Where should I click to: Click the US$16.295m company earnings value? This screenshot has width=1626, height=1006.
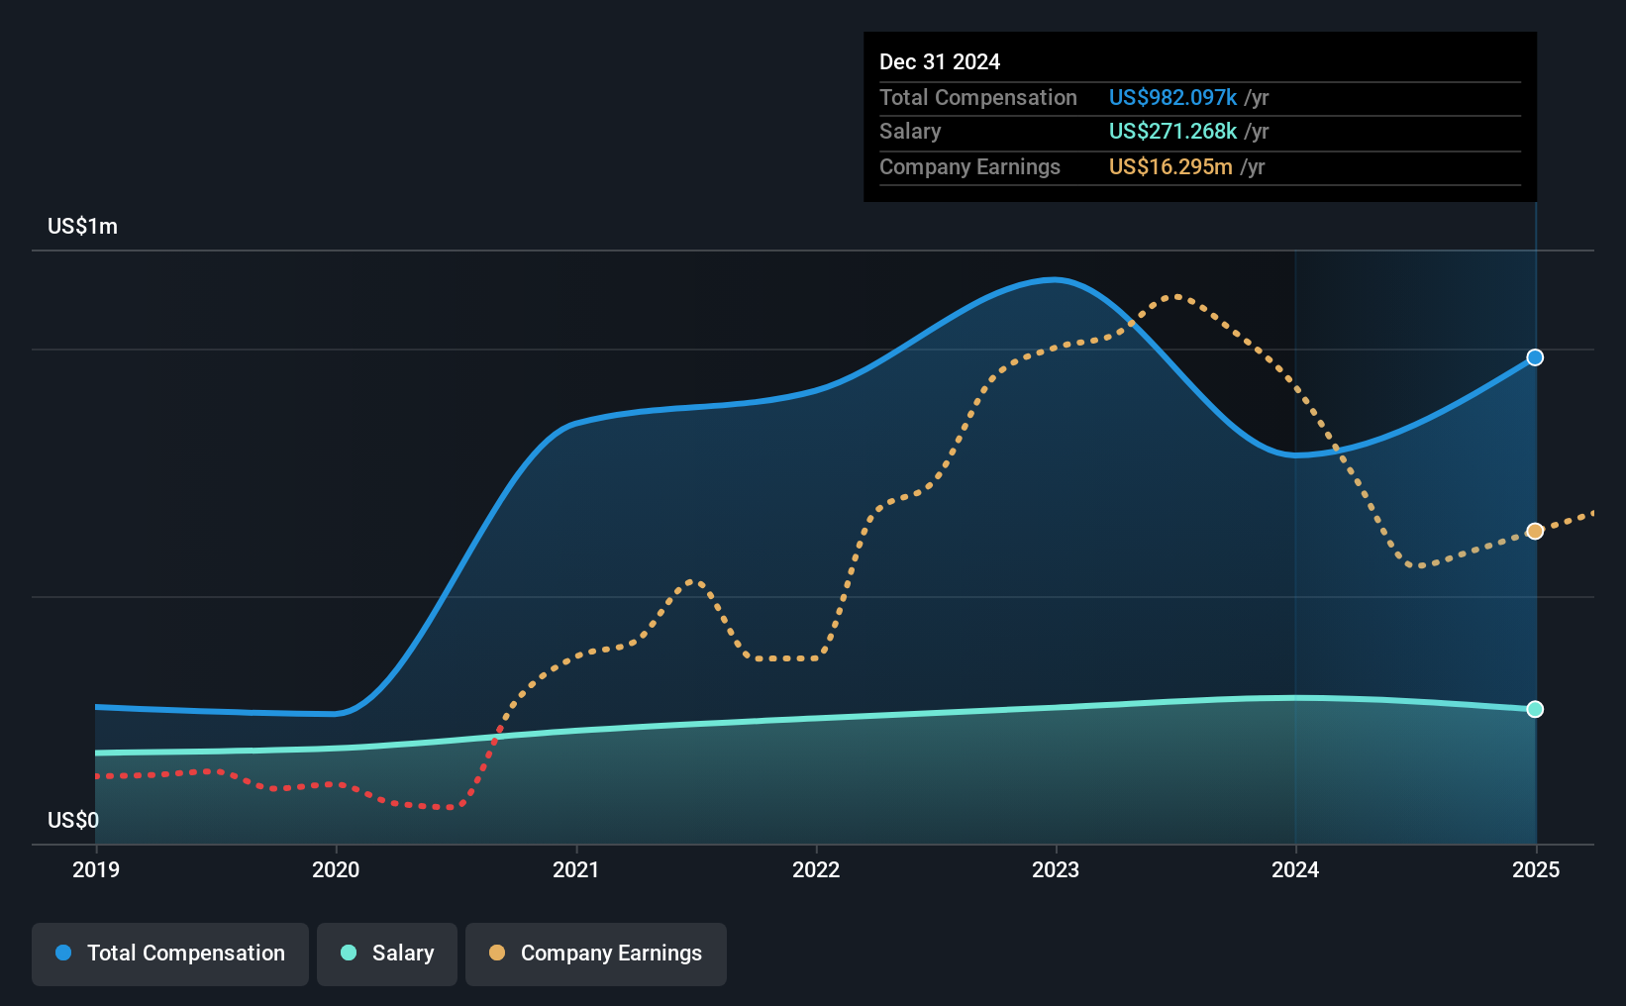(1170, 166)
